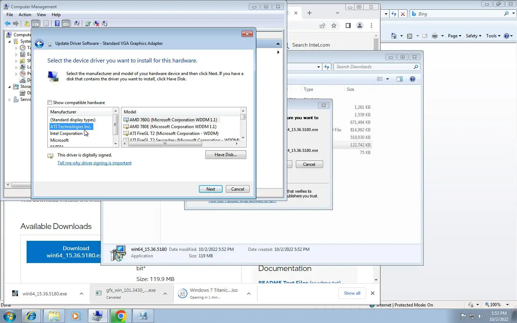Open Chrome's tab search chevron
This screenshot has width=517, height=323.
[x=337, y=13]
